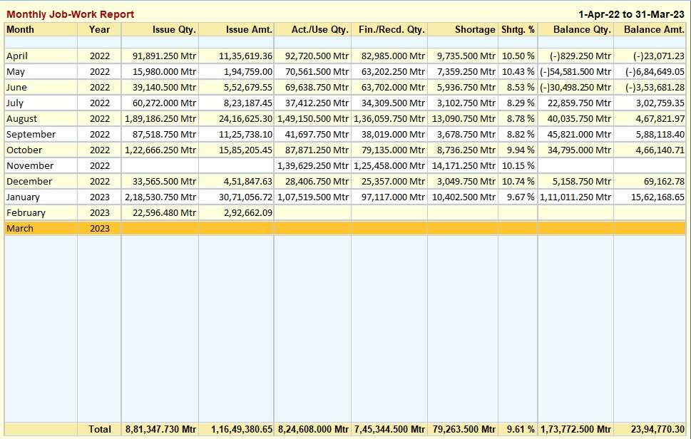Screen dimensions: 691x439
Task: Click the Act./Use Qty. column header
Action: (319, 30)
